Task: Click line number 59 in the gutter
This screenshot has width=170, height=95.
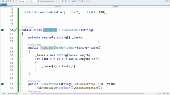Action: point(11,66)
